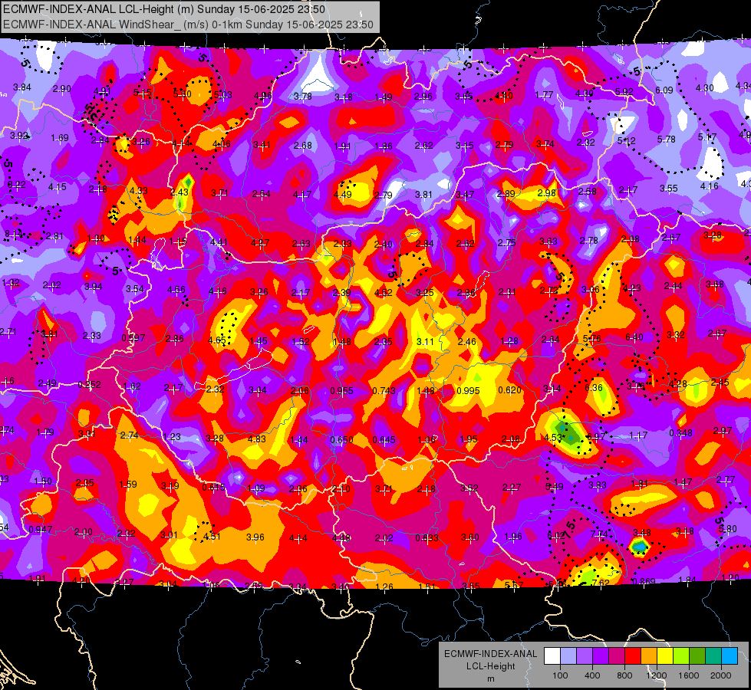The width and height of the screenshot is (751, 690).
Task: Click the wind shear value 5.15
Action: pyautogui.click(x=143, y=93)
